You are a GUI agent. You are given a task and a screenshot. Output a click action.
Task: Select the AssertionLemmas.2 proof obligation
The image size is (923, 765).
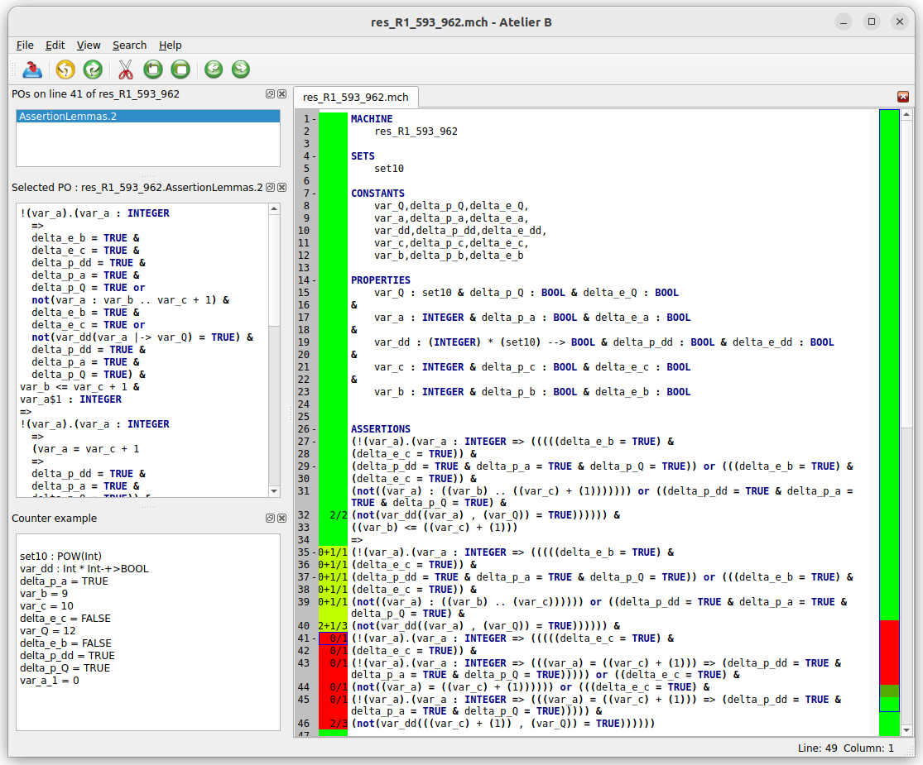[147, 117]
